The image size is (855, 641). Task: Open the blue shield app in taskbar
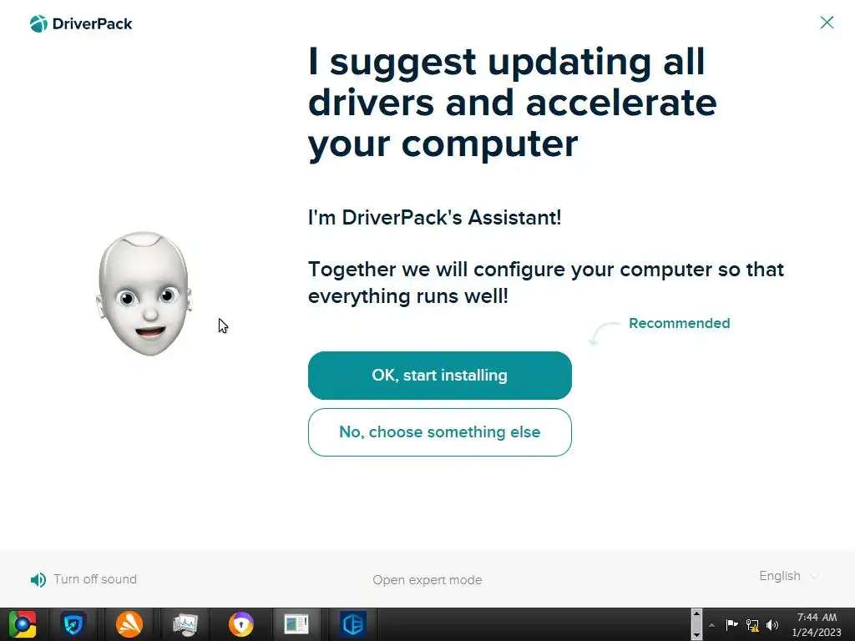73,624
